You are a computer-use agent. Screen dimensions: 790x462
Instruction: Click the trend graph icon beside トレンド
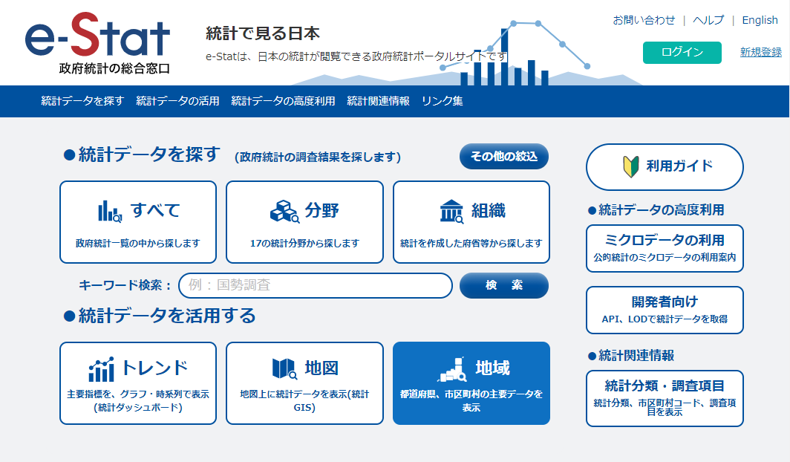pyautogui.click(x=101, y=369)
